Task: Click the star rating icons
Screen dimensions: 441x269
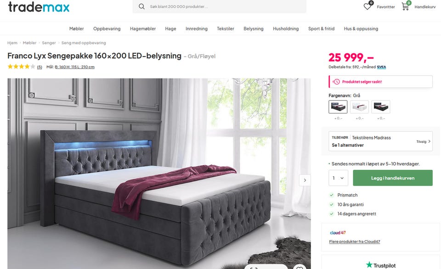Action: 22,67
